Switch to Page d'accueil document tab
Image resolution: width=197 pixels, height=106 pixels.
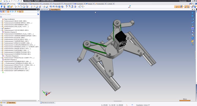tap(44, 9)
